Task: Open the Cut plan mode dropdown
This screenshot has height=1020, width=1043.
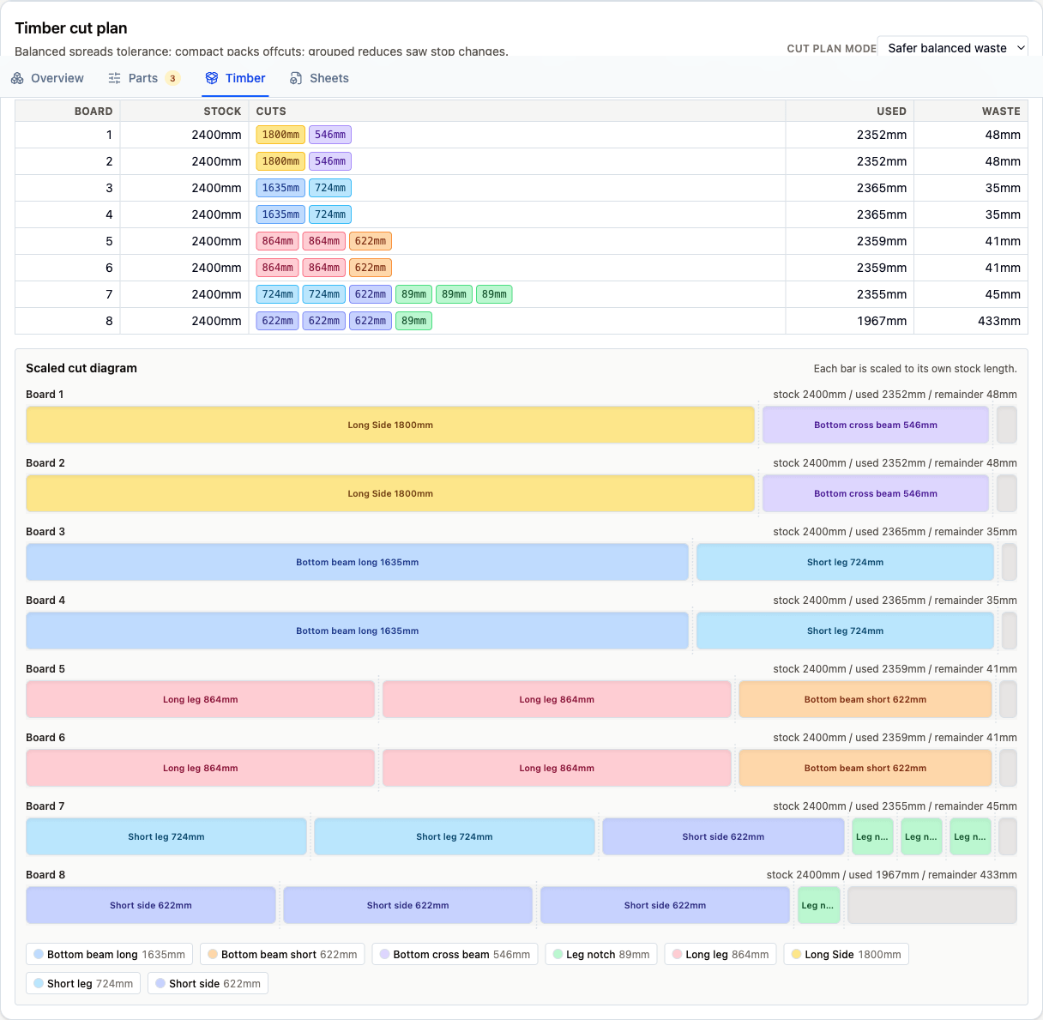Action: point(953,48)
